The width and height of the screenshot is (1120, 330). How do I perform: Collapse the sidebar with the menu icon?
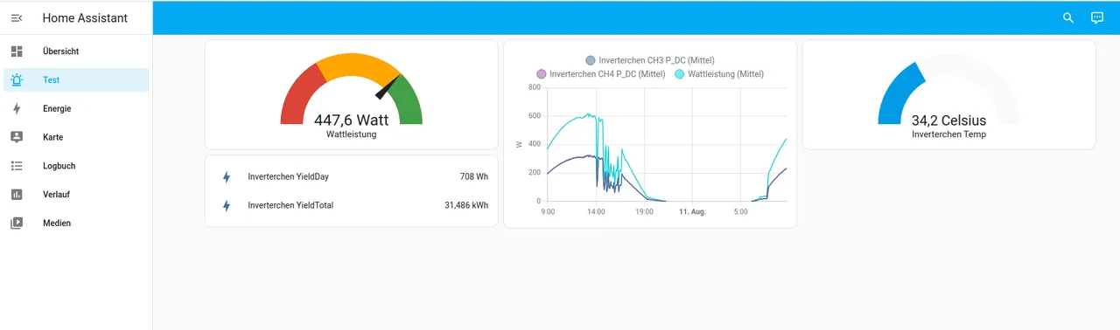17,17
